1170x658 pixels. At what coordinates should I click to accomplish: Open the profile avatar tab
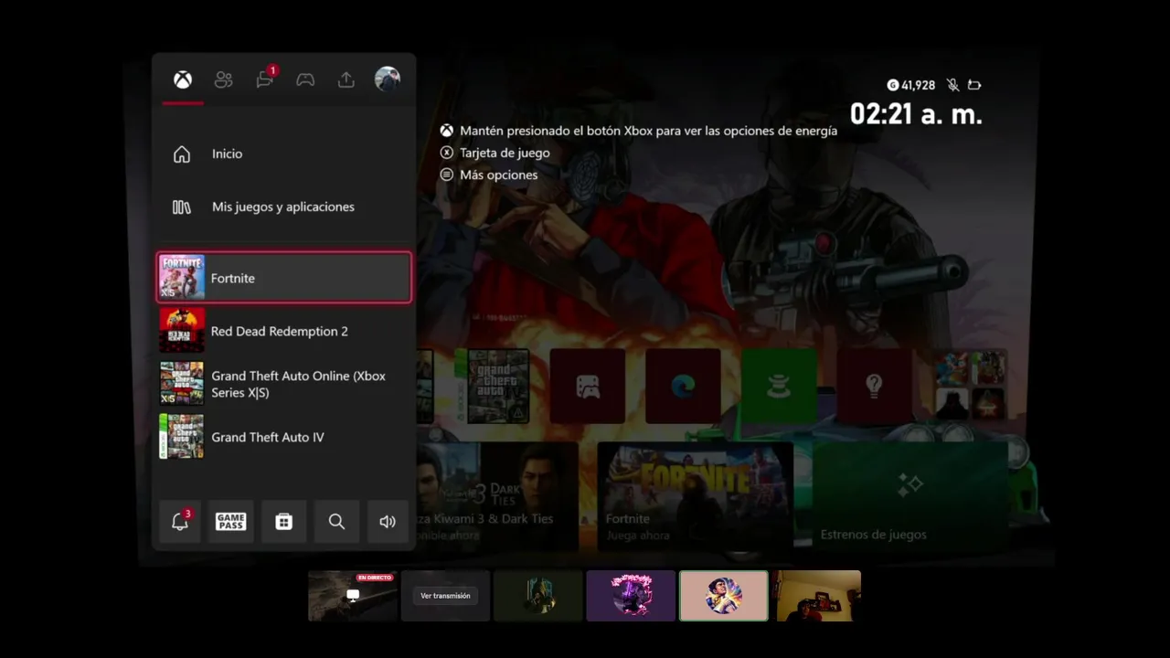(388, 80)
